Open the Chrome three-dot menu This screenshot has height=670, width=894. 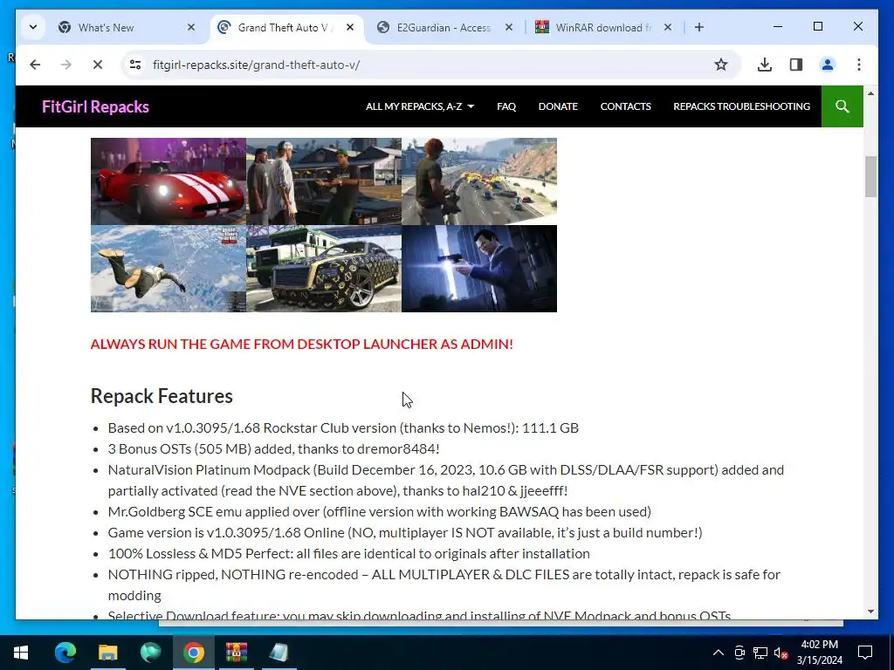click(859, 65)
